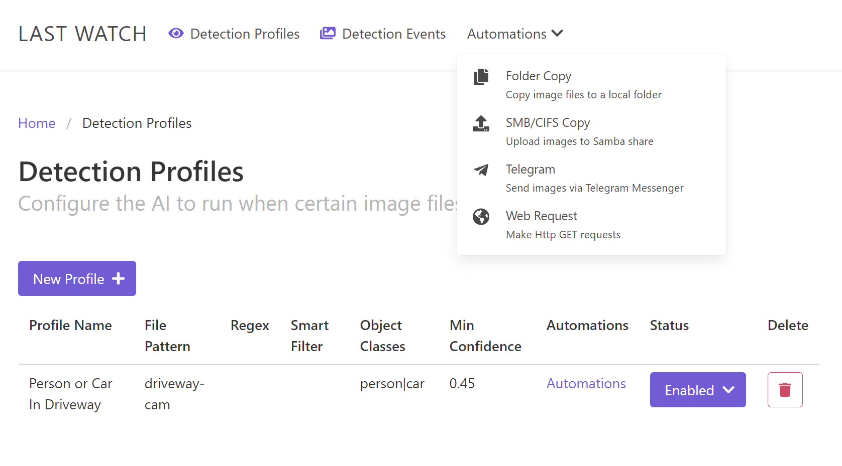Image resolution: width=842 pixels, height=466 pixels.
Task: Click the driveway-cam file pattern cell
Action: (x=174, y=394)
